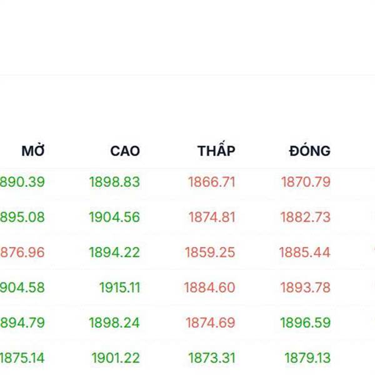
Task: Click the high value 1894.22
Action: tap(114, 252)
